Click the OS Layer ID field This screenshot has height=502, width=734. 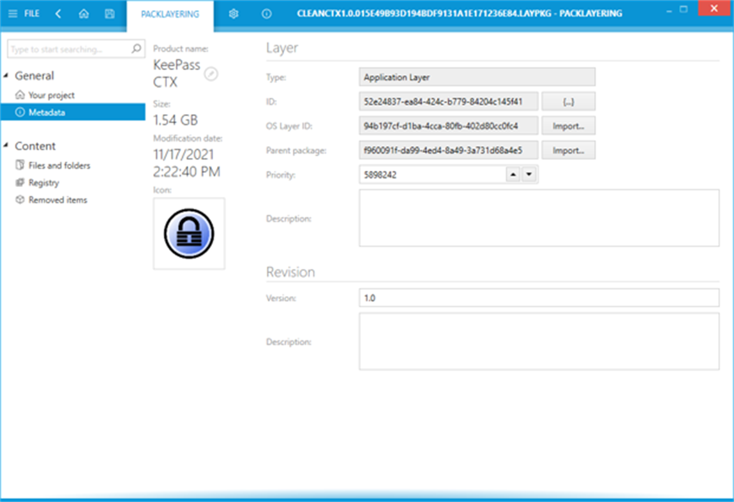(449, 126)
